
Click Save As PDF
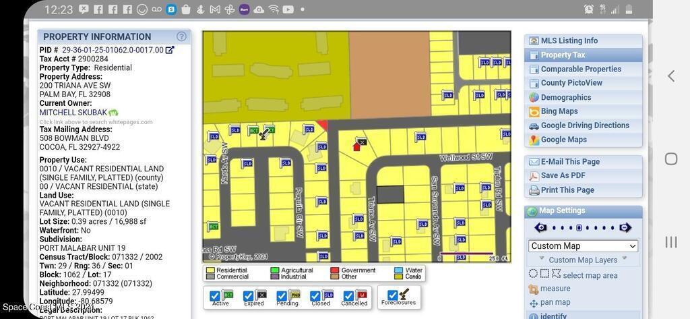click(x=563, y=176)
